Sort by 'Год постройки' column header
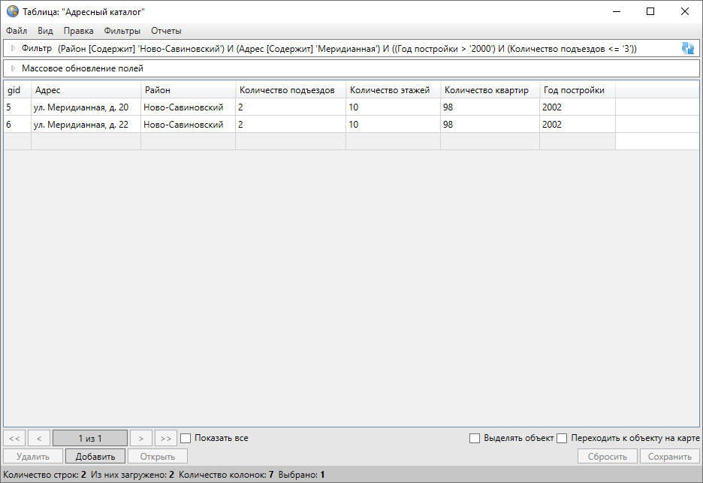Viewport: 703px width, 483px height. (574, 90)
